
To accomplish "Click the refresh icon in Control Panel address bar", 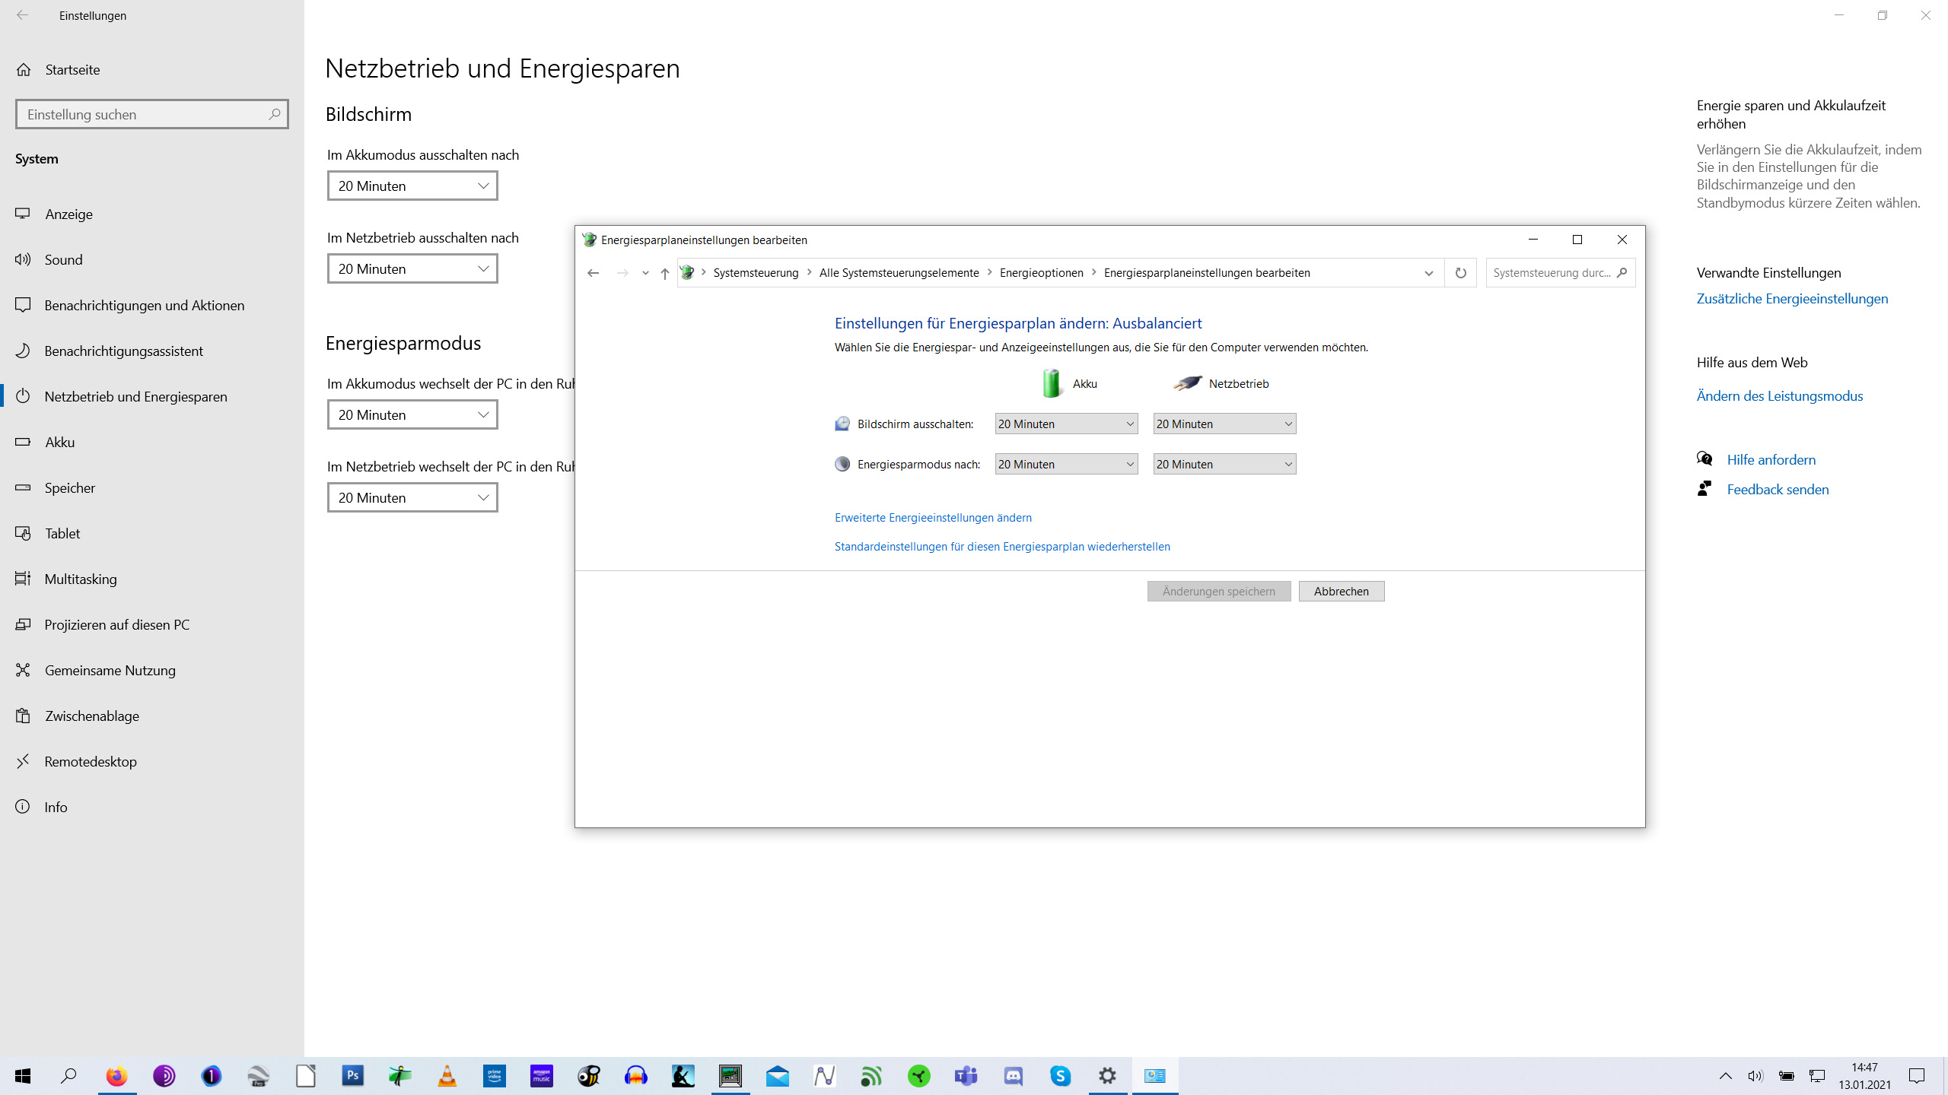I will tap(1460, 273).
